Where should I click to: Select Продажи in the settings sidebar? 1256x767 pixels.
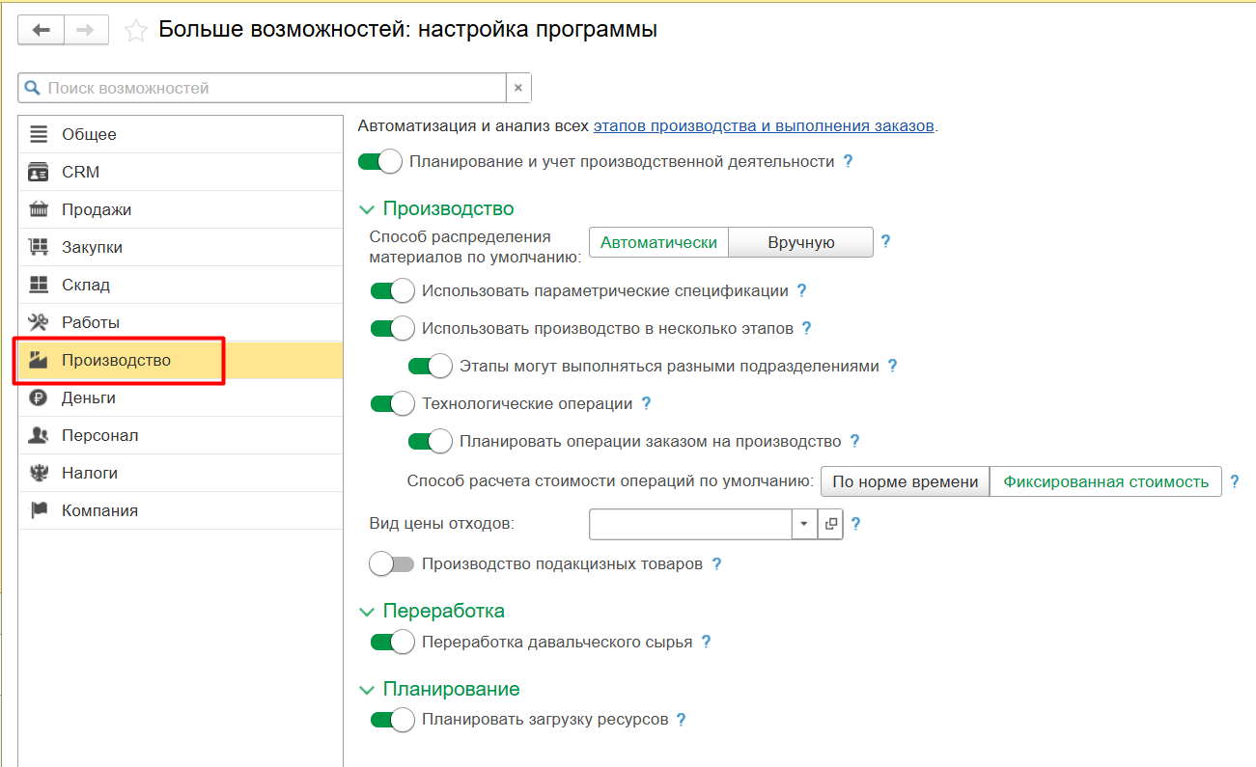pos(181,209)
